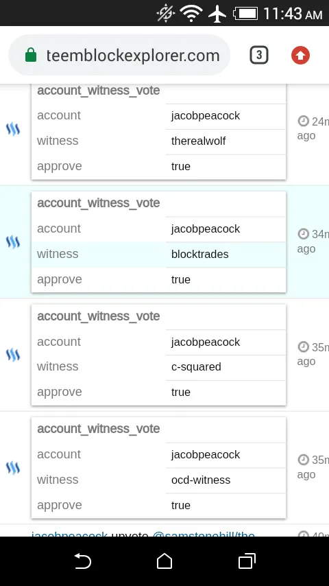329x586 pixels.
Task: Click Steem logo beside c-squared vote
Action: click(13, 355)
